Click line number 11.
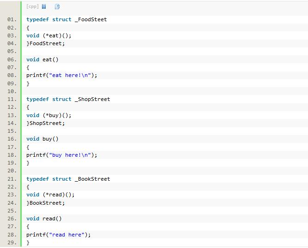The image size is (308, 248). click(12, 99)
